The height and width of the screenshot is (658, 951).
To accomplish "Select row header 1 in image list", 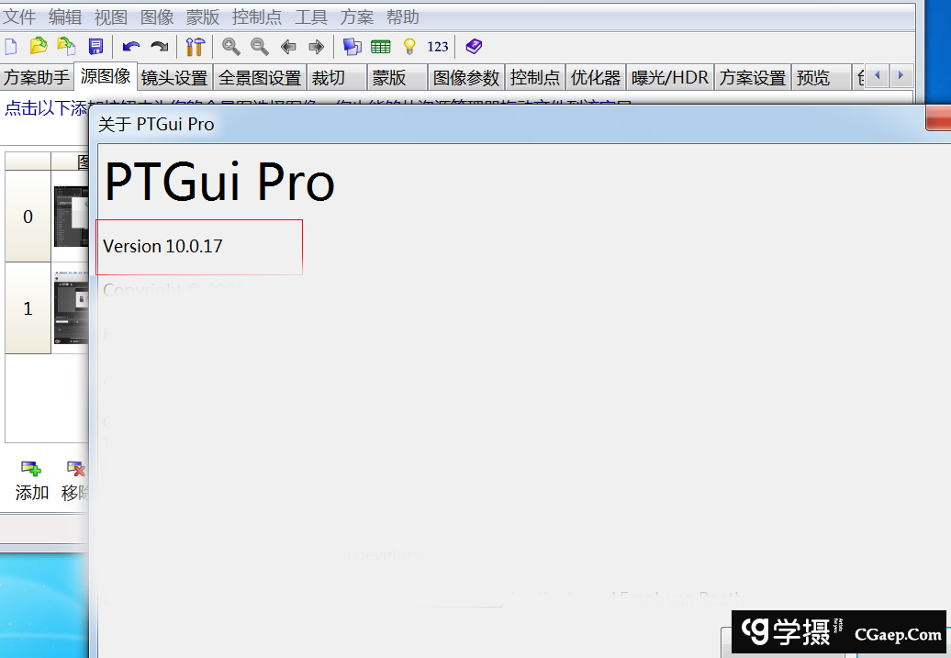I will click(28, 308).
